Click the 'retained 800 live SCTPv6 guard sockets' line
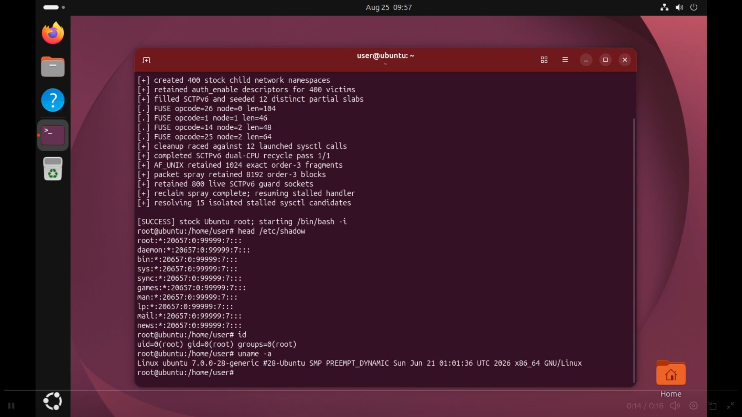The image size is (742, 417). click(225, 184)
